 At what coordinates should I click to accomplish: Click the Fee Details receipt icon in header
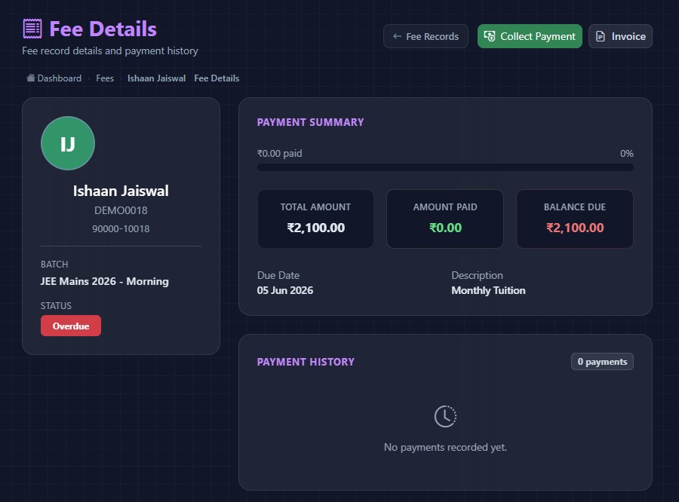[x=32, y=29]
